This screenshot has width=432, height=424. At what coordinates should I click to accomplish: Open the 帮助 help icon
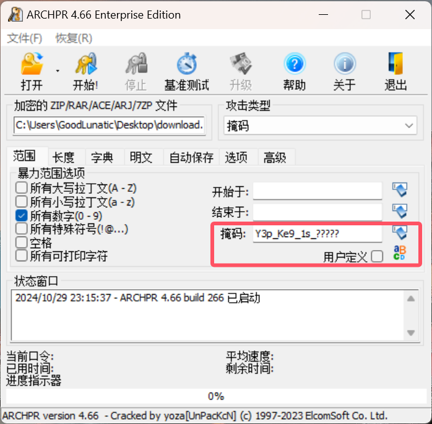pyautogui.click(x=295, y=64)
